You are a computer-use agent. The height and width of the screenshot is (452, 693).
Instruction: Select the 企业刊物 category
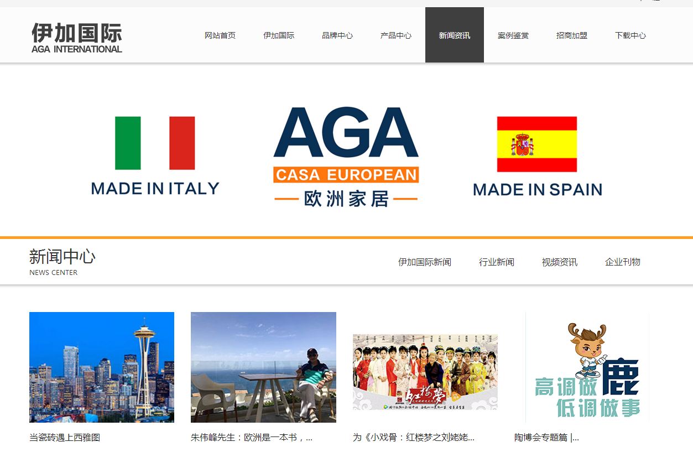[x=623, y=262]
